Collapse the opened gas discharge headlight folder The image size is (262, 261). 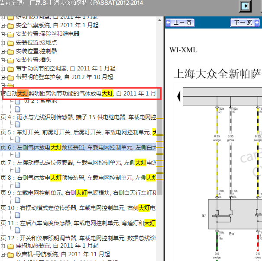click(3, 86)
